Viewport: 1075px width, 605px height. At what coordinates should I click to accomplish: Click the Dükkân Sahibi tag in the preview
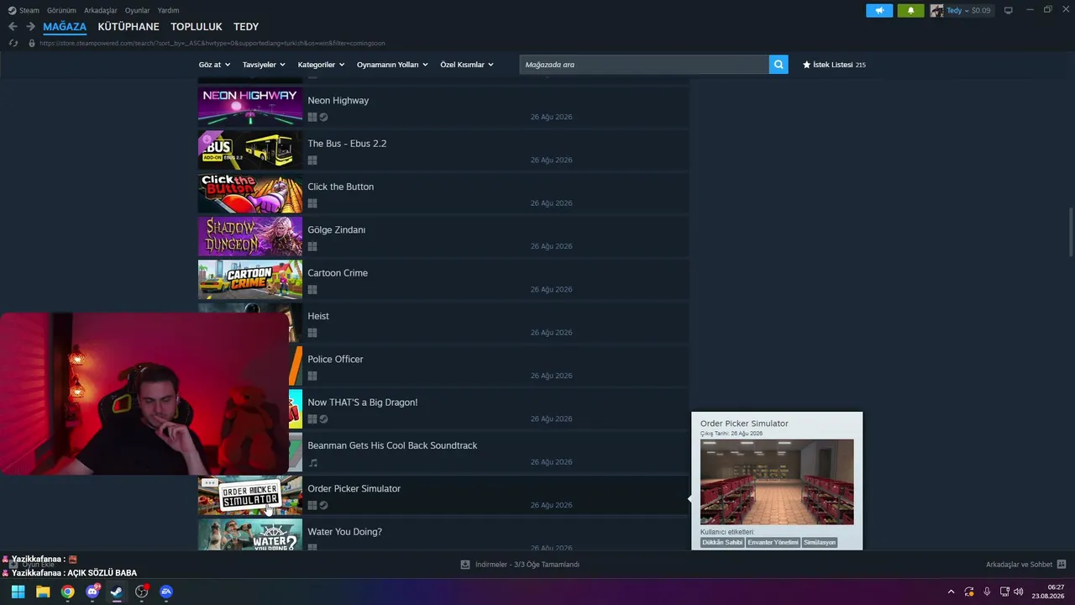pyautogui.click(x=722, y=543)
